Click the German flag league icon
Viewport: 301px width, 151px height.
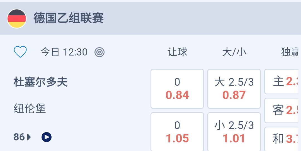point(17,19)
